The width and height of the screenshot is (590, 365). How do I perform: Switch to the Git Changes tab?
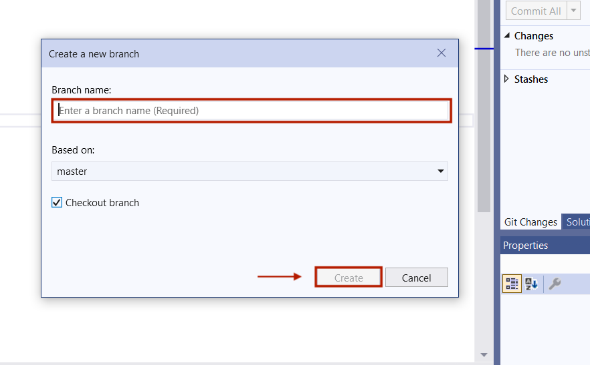tap(530, 222)
